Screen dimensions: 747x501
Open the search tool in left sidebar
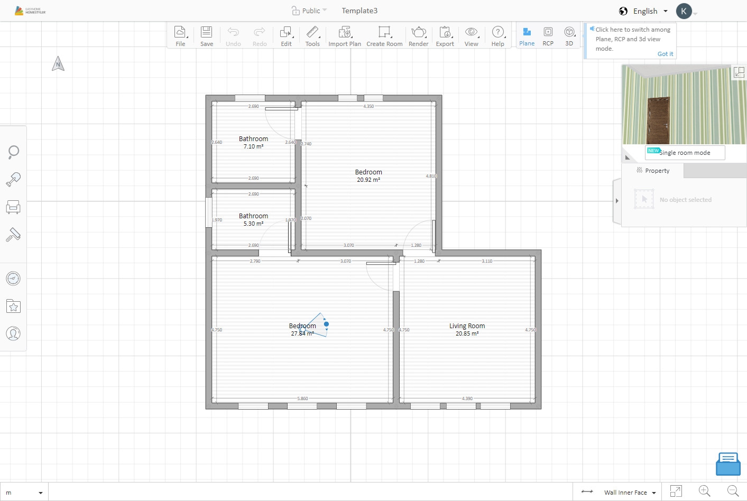click(x=13, y=152)
